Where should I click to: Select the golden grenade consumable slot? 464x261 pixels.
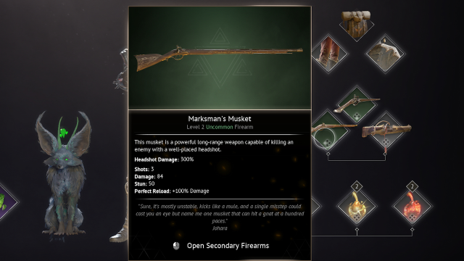357,206
